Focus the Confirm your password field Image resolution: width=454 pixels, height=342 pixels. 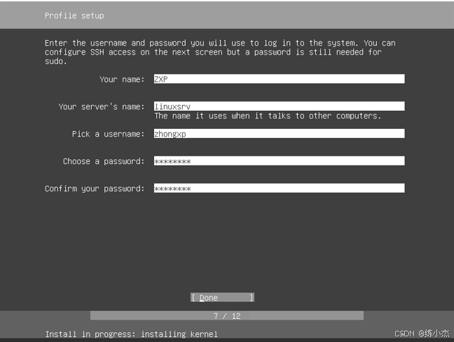point(279,189)
